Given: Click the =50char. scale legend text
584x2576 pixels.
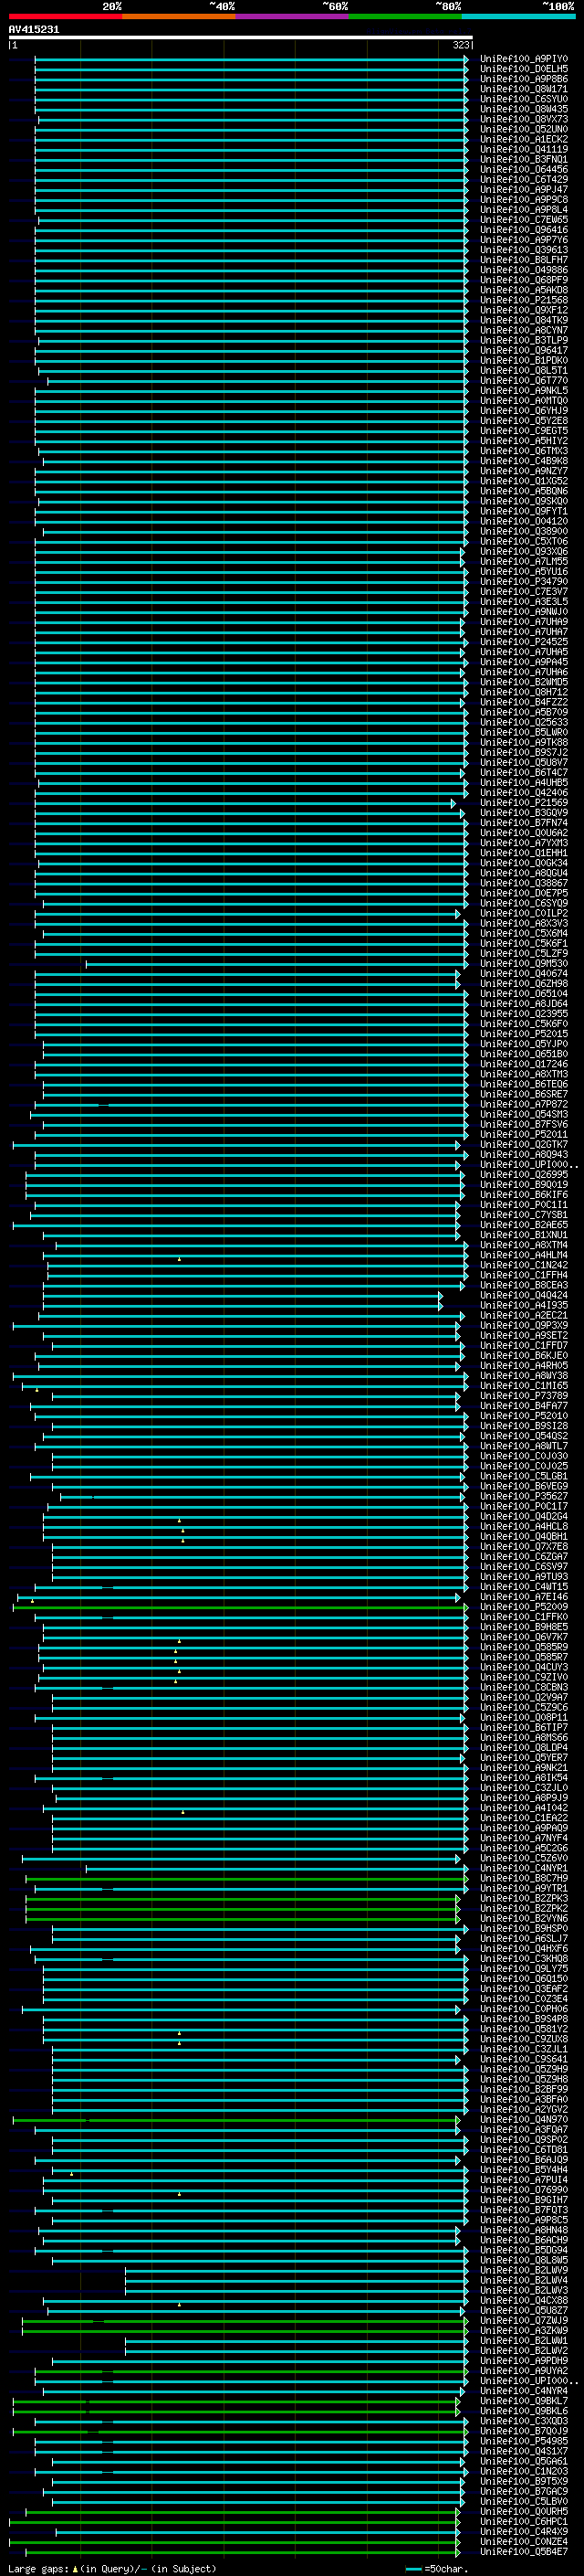Looking at the screenshot, I should [446, 2568].
